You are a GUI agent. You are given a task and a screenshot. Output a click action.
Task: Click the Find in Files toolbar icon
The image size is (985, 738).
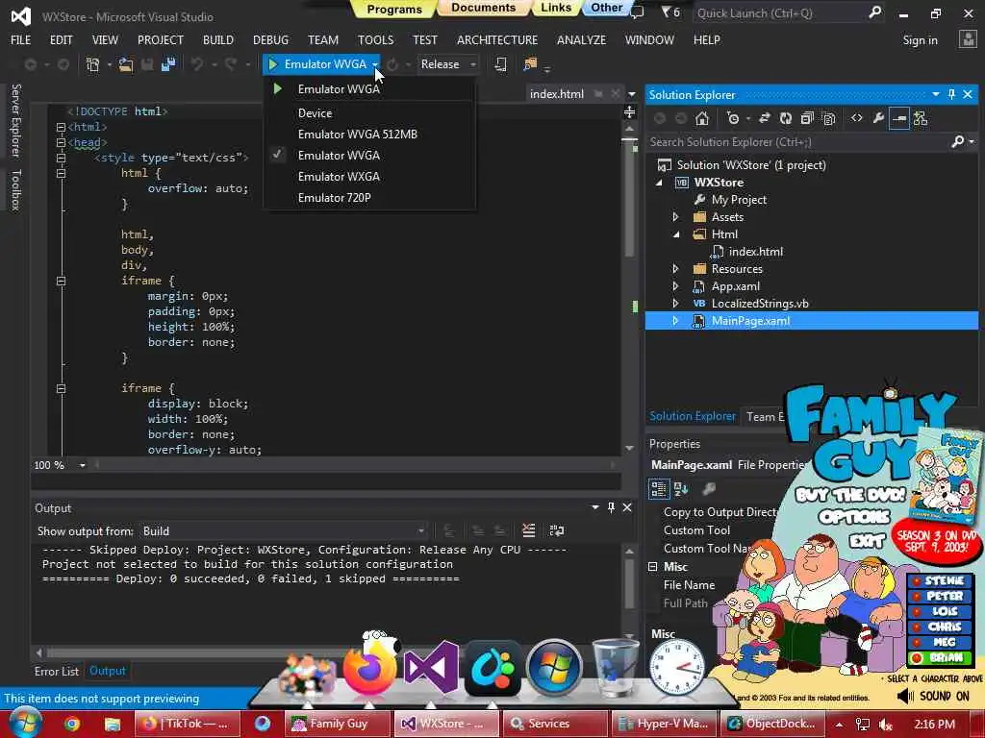click(530, 64)
